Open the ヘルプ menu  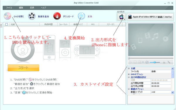pyautogui.click(x=43, y=8)
